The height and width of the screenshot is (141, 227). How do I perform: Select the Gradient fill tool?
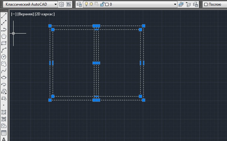point(4,119)
